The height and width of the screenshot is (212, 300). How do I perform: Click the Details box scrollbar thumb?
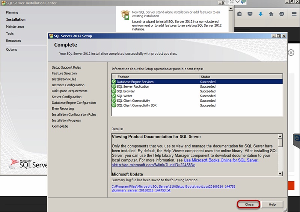coord(280,143)
